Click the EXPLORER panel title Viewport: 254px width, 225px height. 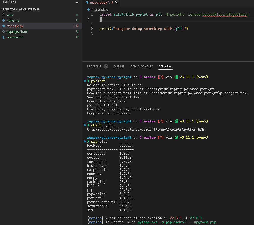pos(10,2)
